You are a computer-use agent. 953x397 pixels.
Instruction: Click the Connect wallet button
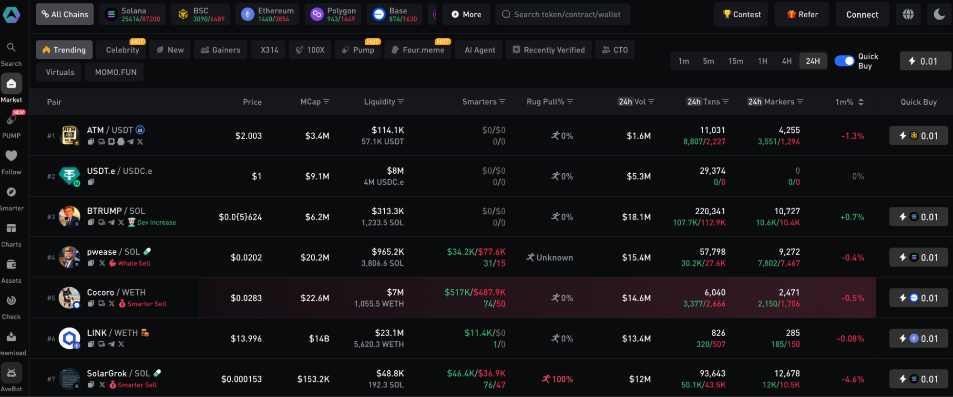862,14
